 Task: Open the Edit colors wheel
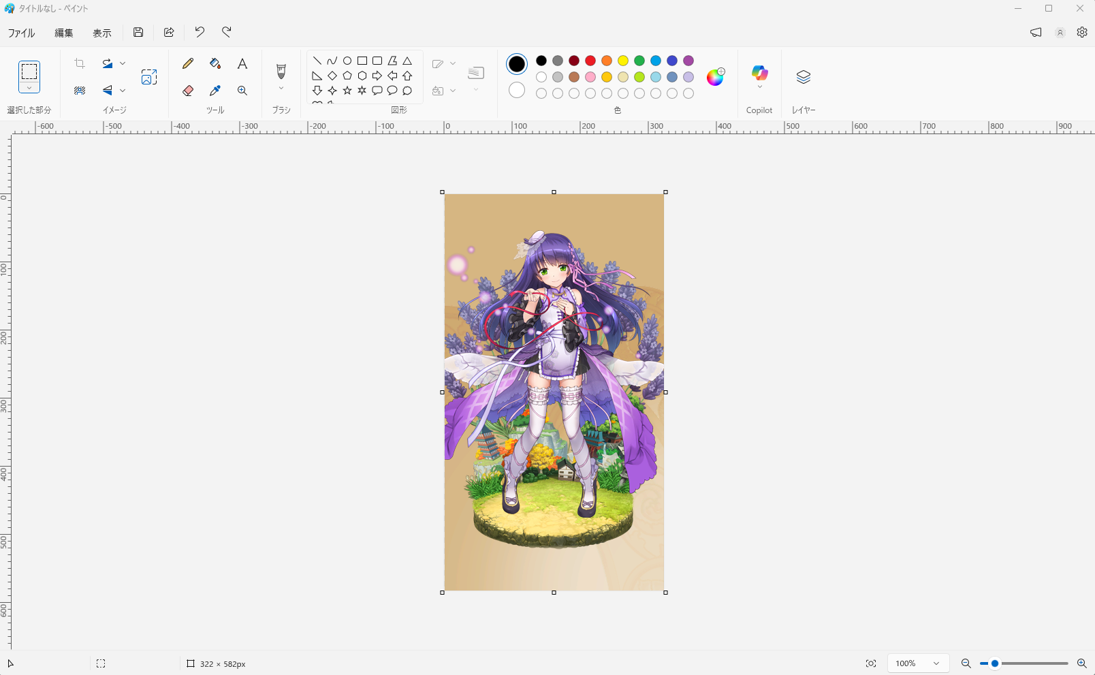pos(715,77)
